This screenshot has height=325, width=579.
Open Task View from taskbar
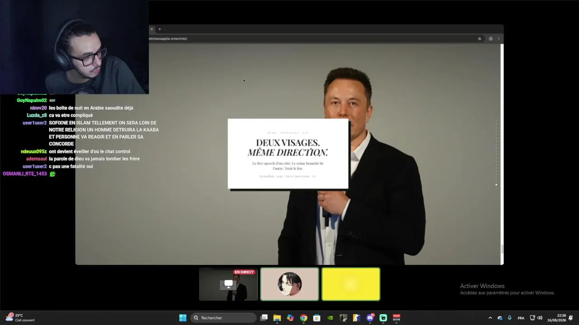(264, 318)
